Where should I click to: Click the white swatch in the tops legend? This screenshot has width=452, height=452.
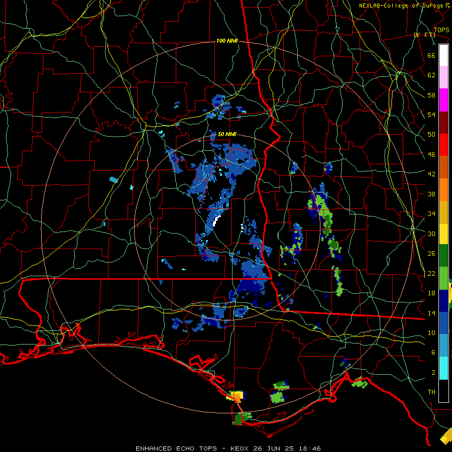point(443,55)
